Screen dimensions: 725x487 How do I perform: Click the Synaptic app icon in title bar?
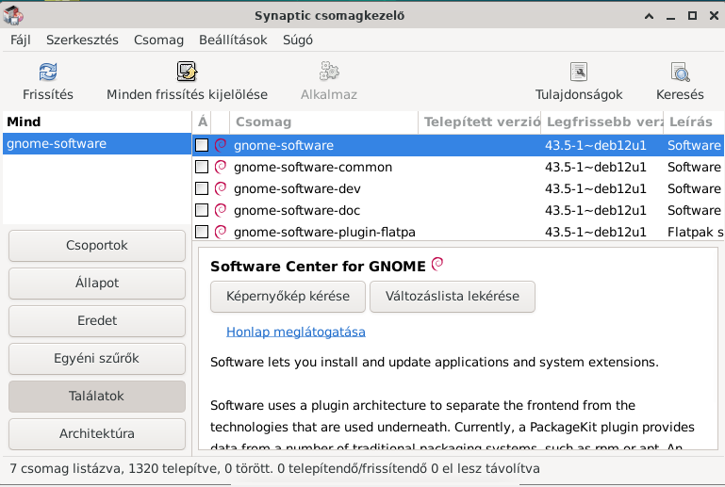point(13,15)
